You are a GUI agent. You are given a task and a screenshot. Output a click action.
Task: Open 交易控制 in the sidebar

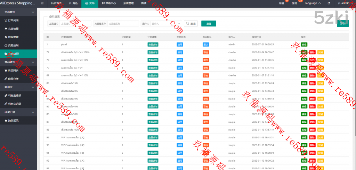(13, 45)
